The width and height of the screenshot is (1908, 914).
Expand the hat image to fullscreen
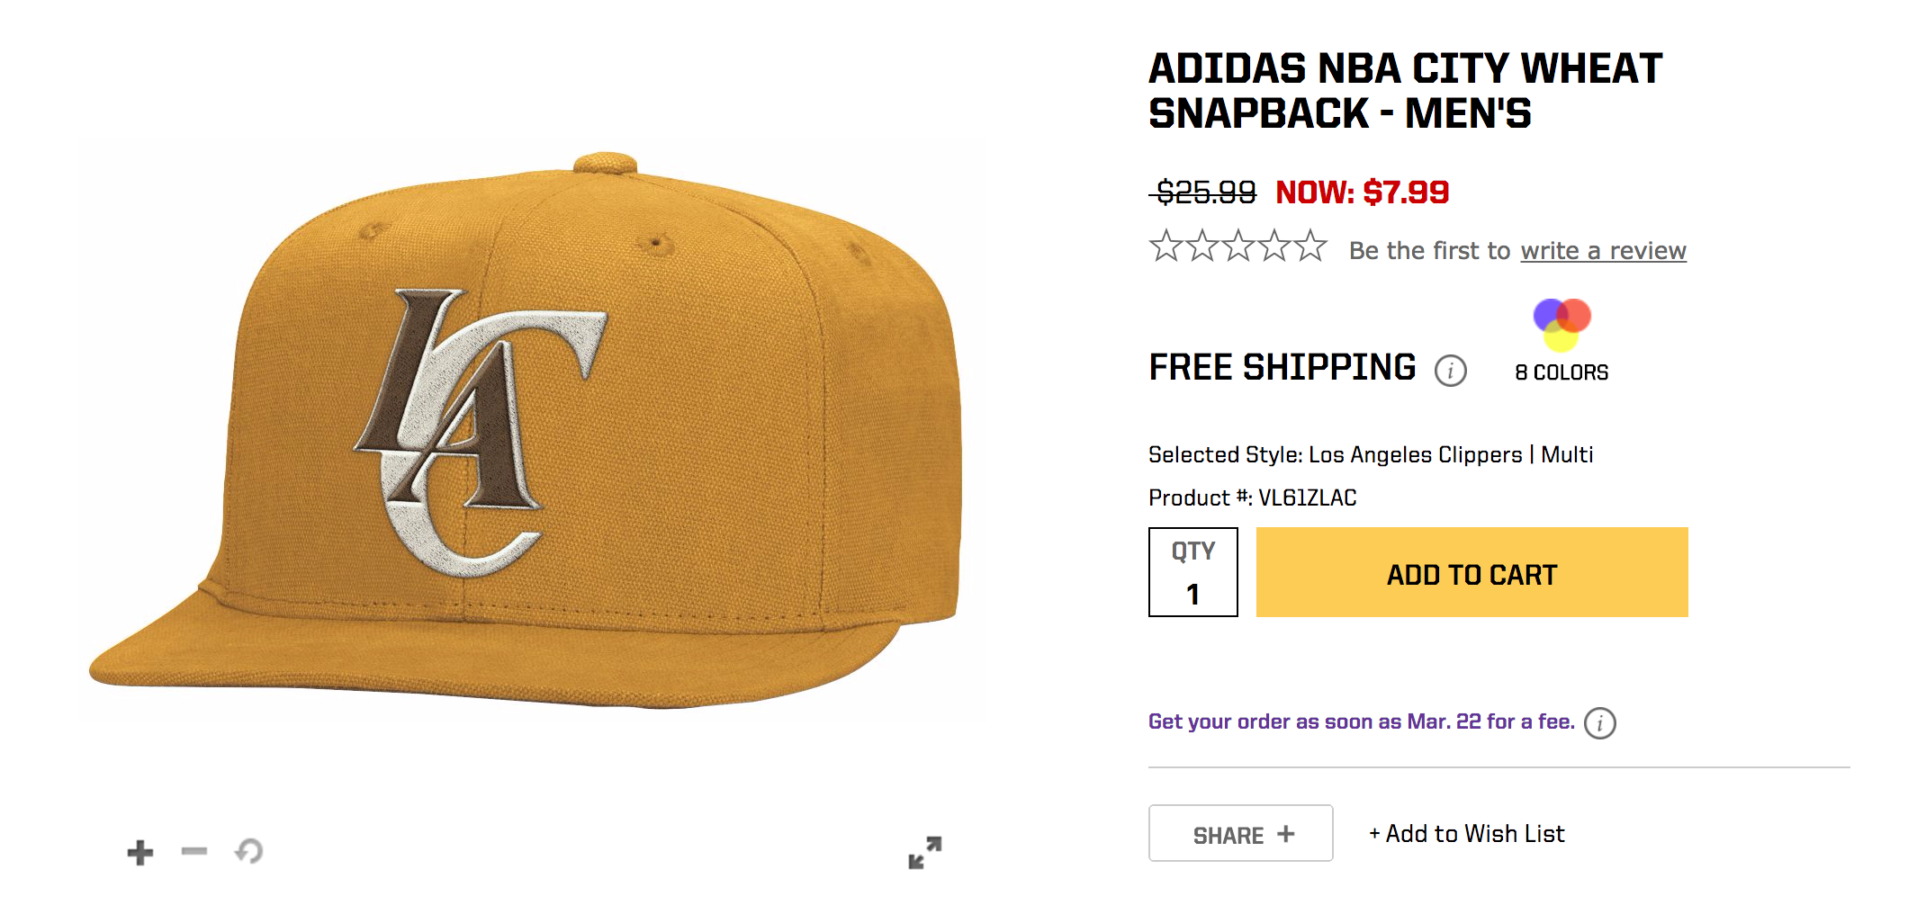924,852
